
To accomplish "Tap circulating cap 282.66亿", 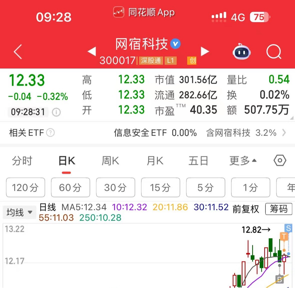I will tap(198, 95).
